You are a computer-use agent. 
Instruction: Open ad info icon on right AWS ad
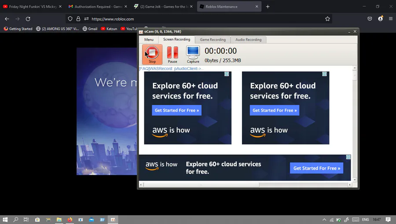(325, 74)
